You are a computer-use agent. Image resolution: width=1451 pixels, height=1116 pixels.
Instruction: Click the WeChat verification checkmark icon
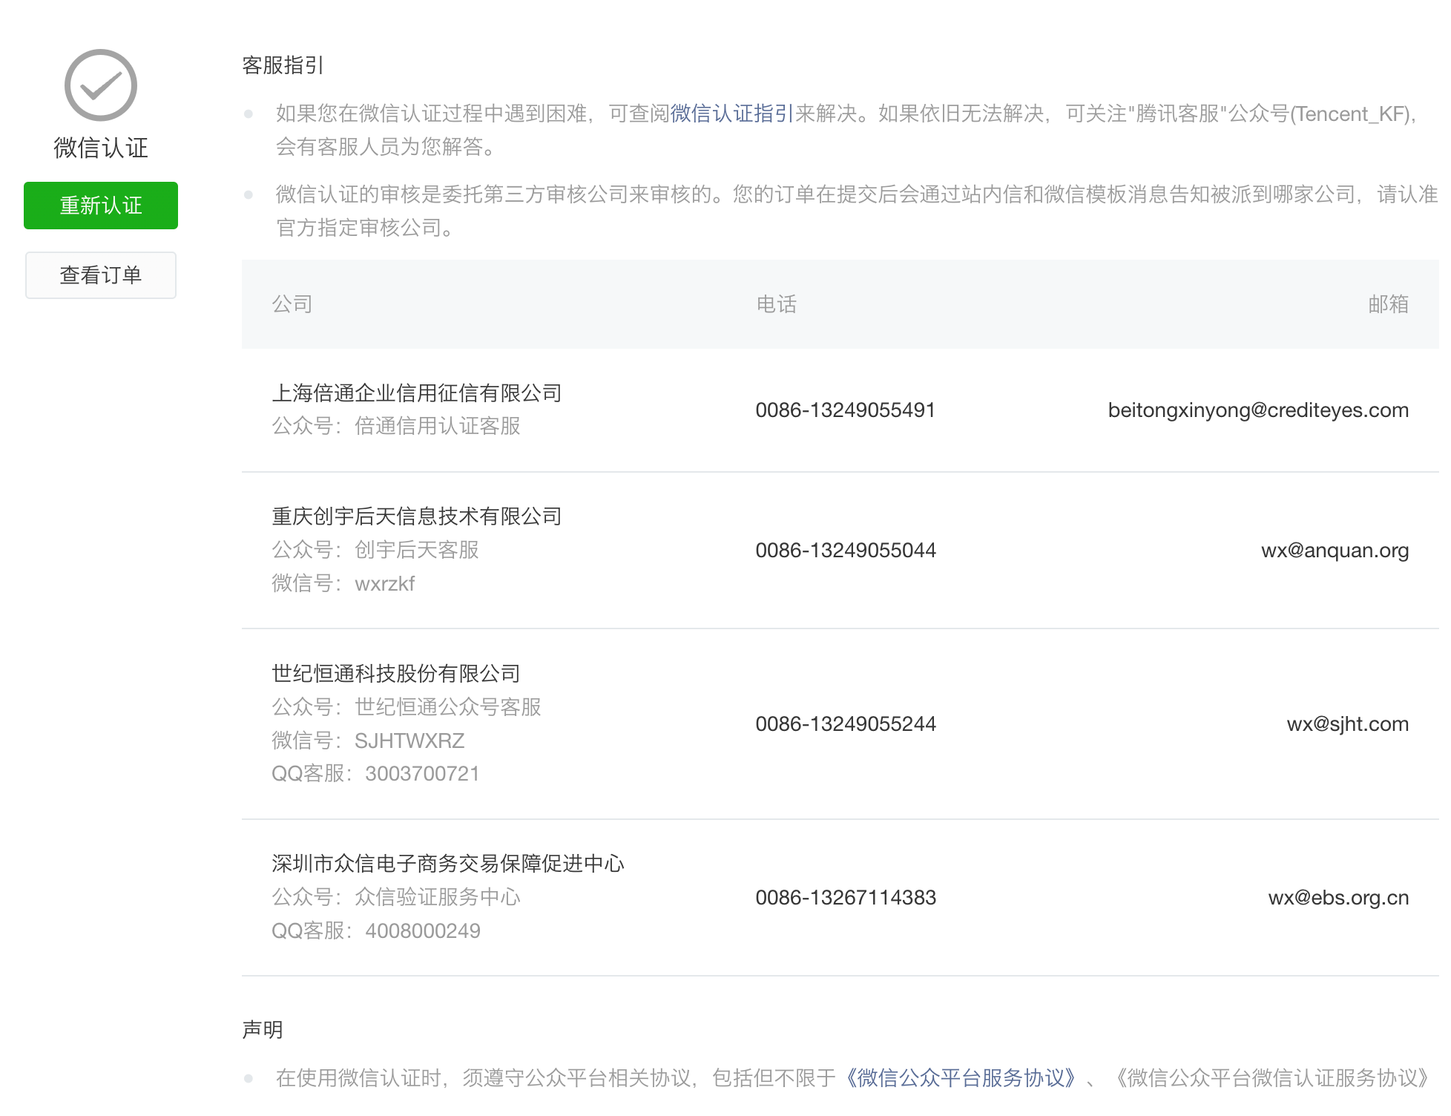(x=101, y=85)
